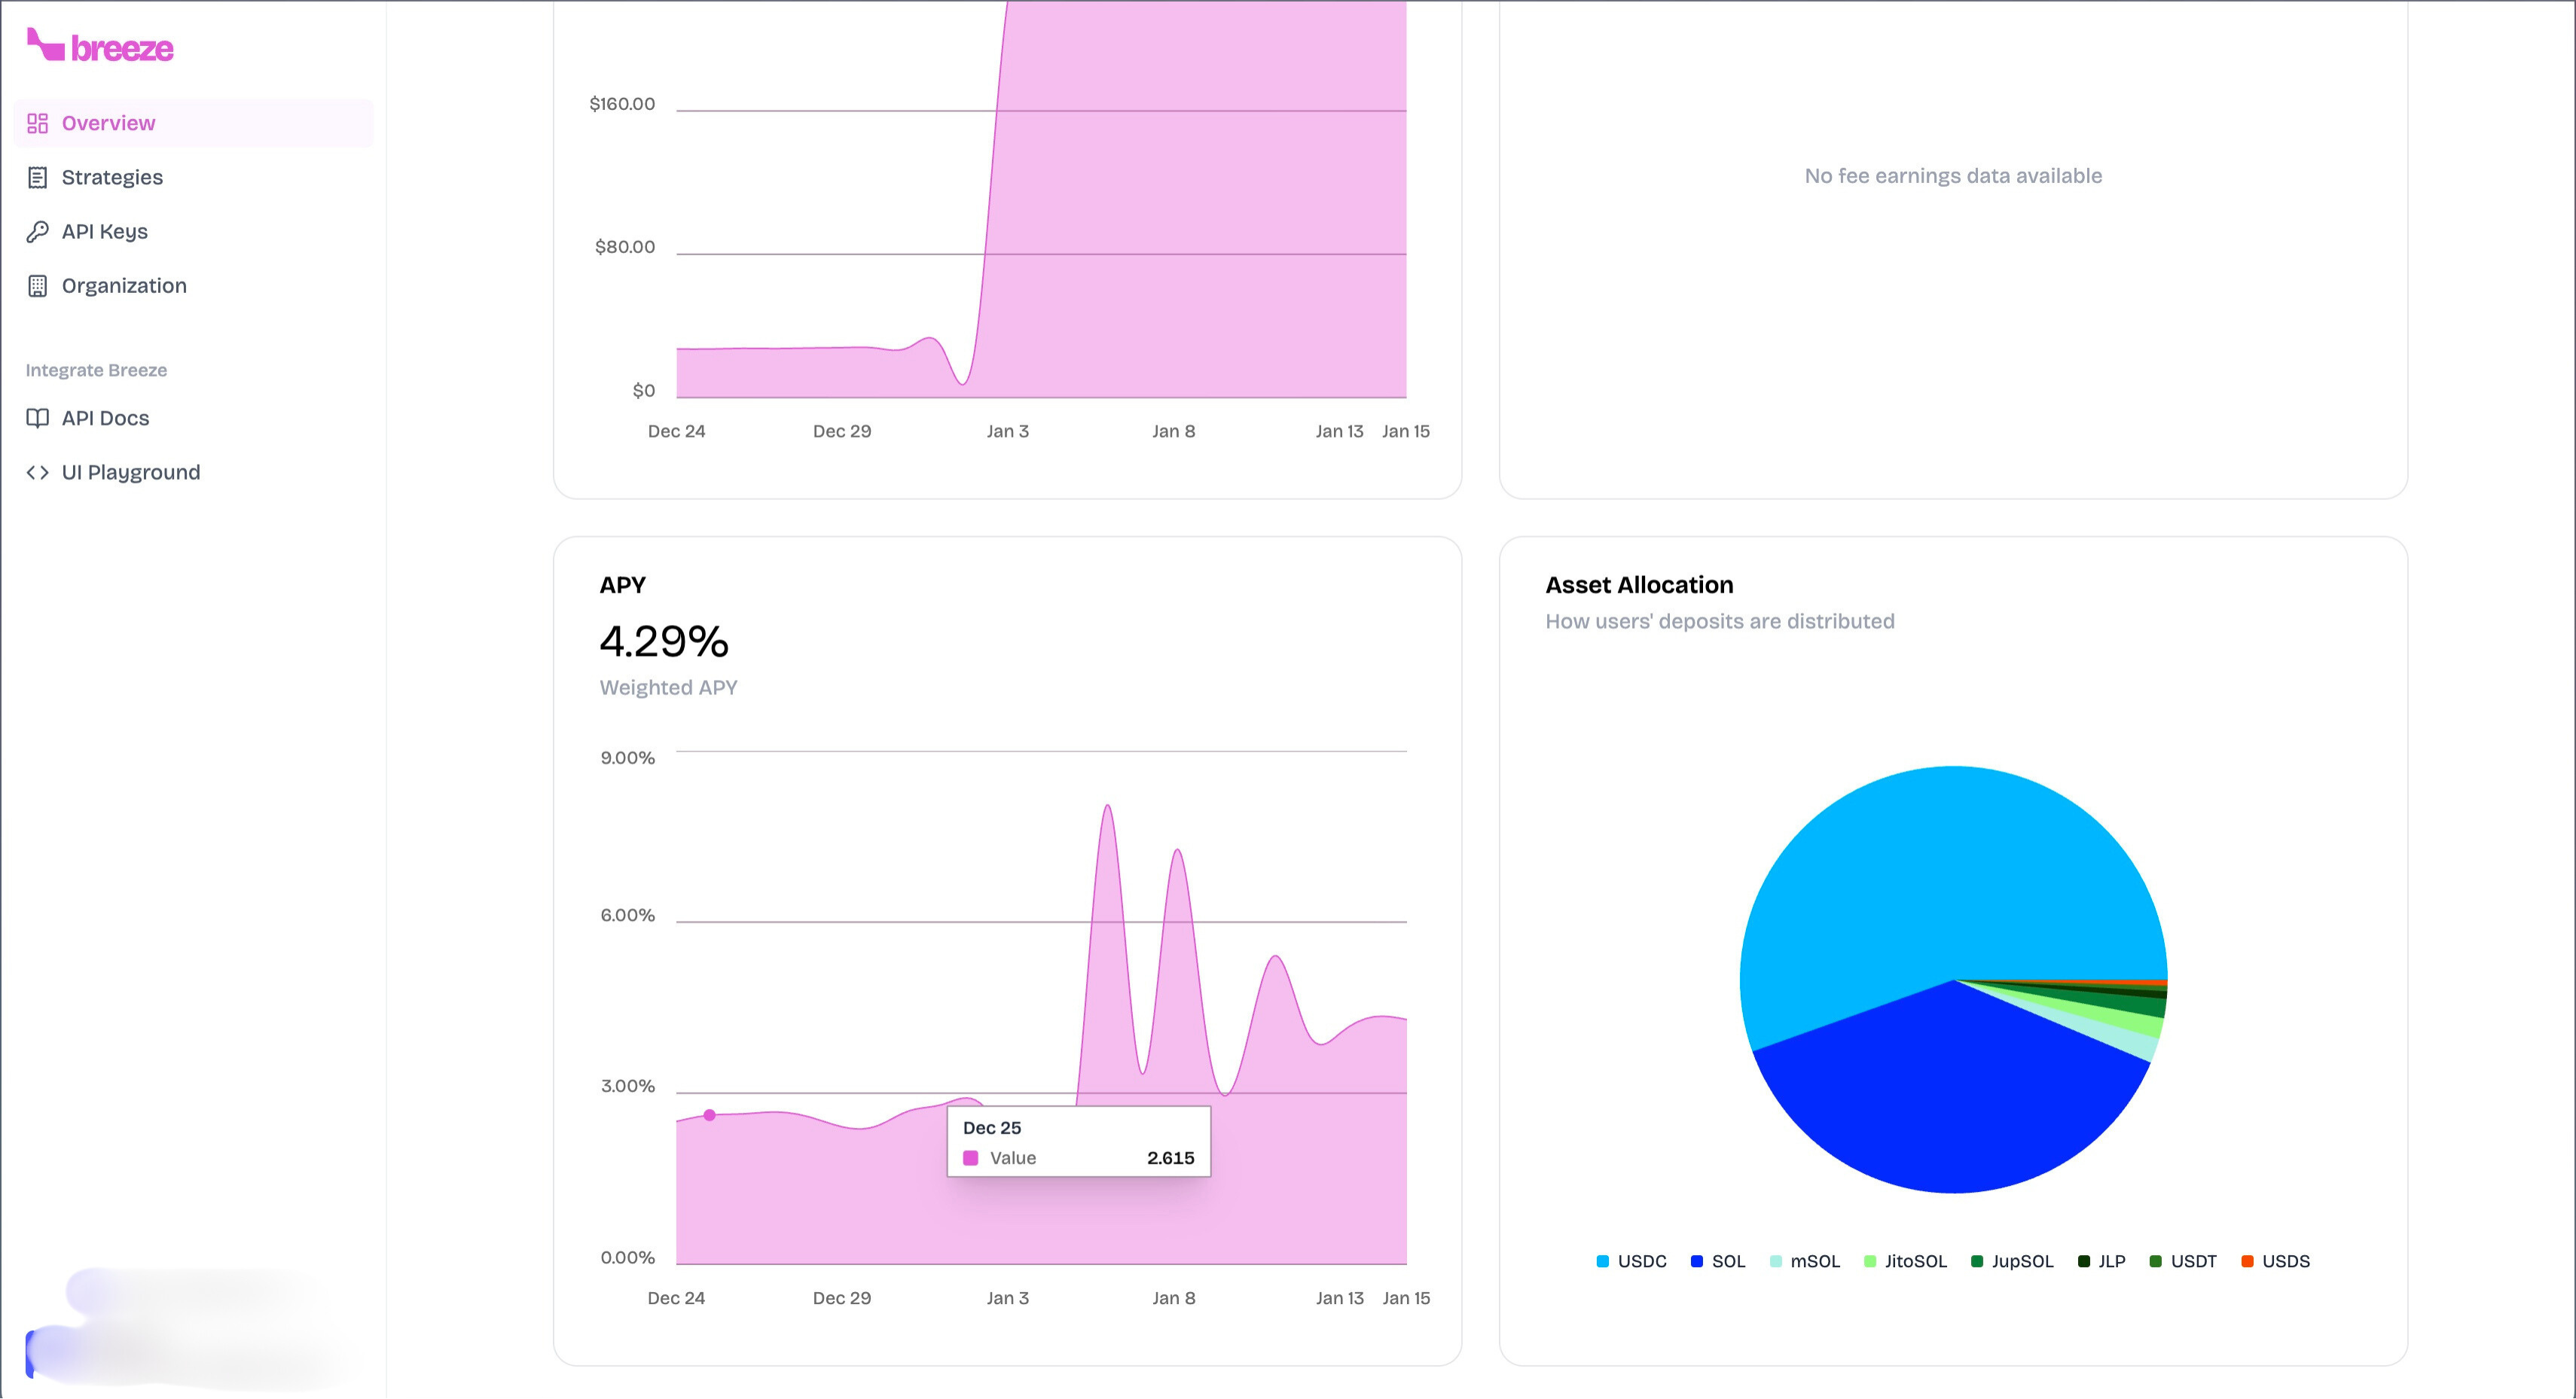Click the UI Playground code brackets icon
This screenshot has height=1399, width=2576.
pyautogui.click(x=38, y=471)
